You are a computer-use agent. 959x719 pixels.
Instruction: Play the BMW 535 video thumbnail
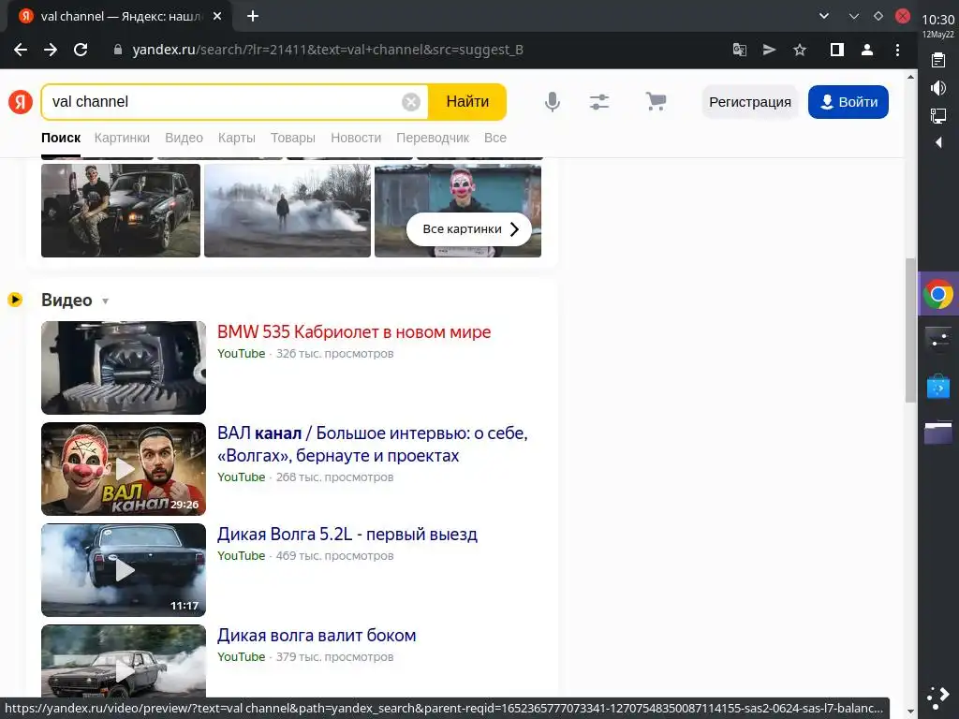click(124, 367)
